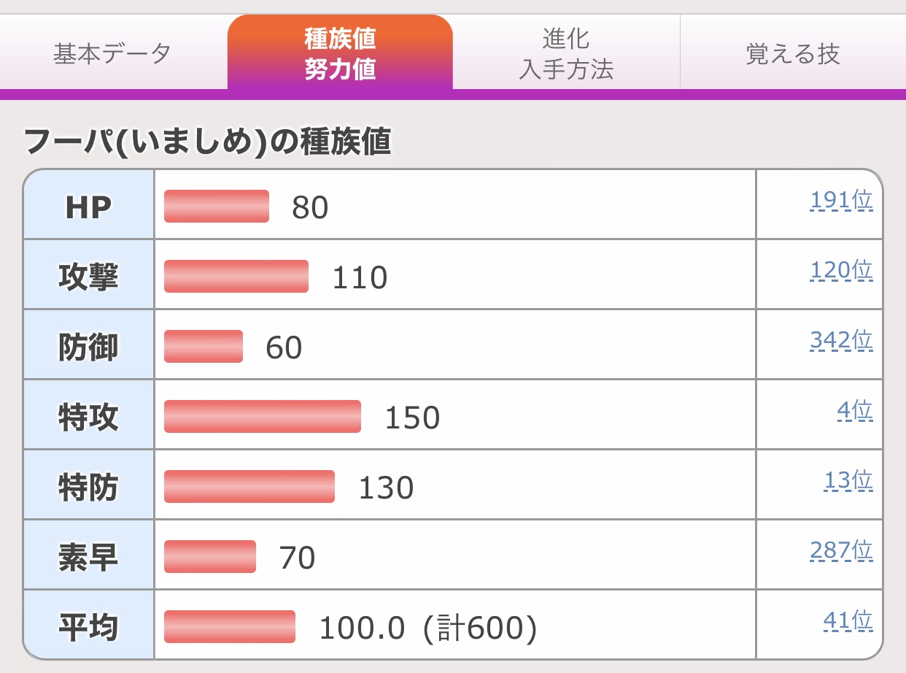
Task: Open the 進化 入手方法 tab
Action: [566, 54]
